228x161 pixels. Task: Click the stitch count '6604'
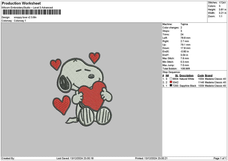click(175, 79)
